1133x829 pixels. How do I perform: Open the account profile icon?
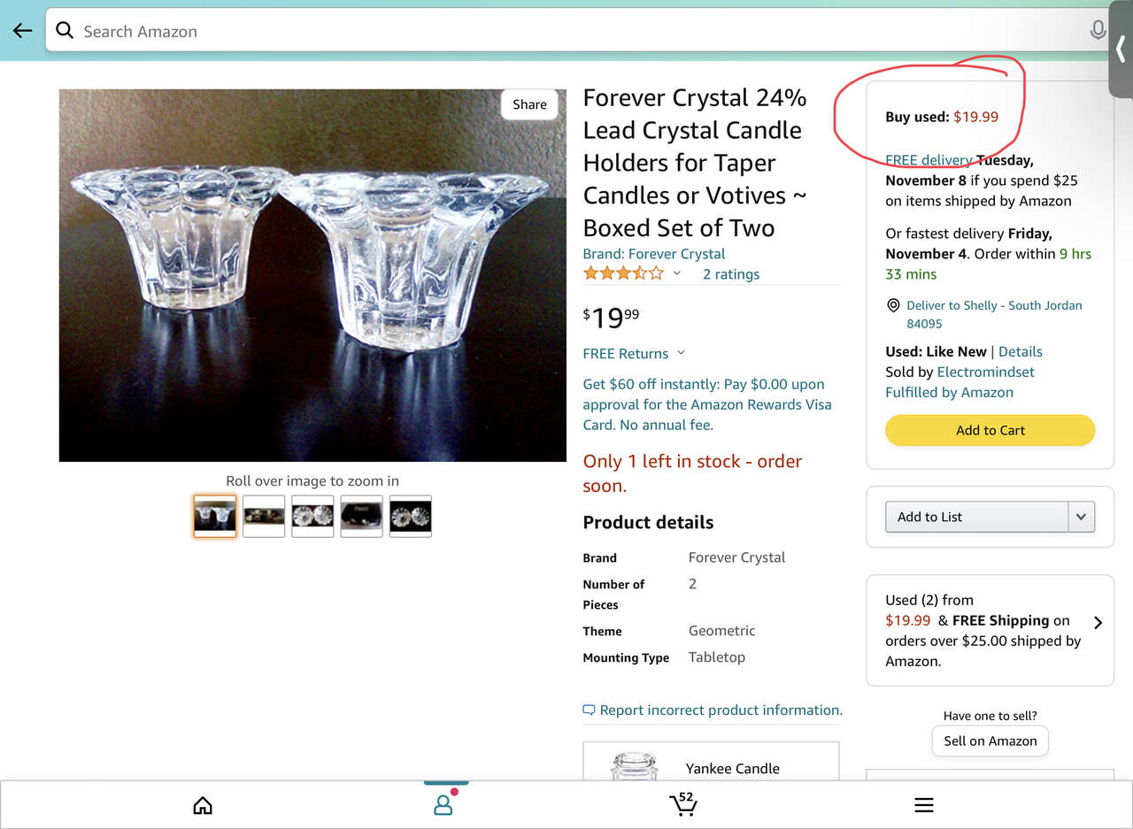pos(443,804)
